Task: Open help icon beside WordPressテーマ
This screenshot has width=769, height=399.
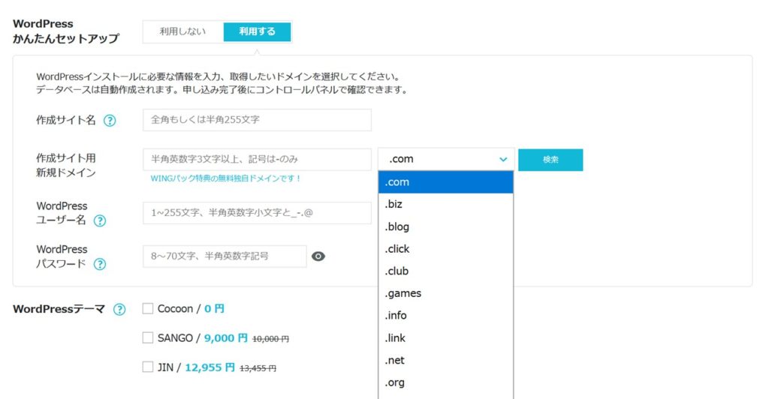Action: (119, 310)
